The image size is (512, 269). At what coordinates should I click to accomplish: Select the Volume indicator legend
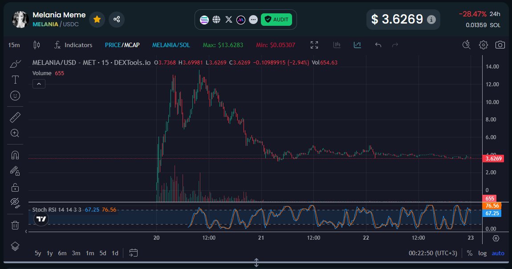(42, 73)
